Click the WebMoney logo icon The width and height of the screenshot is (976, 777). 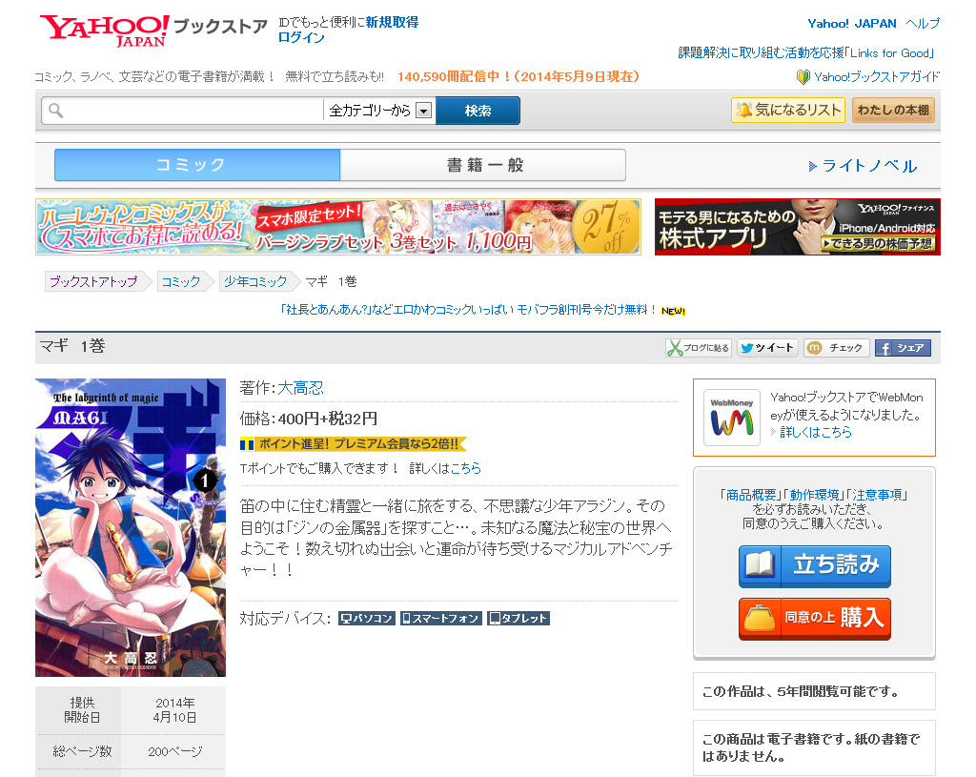[x=731, y=418]
